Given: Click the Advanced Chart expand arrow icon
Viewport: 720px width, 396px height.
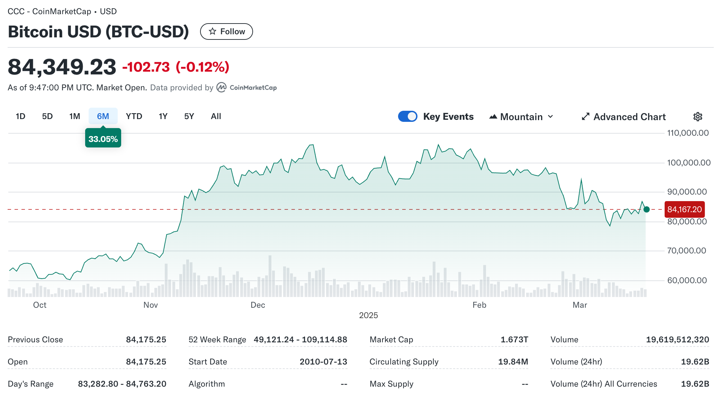Looking at the screenshot, I should point(585,117).
